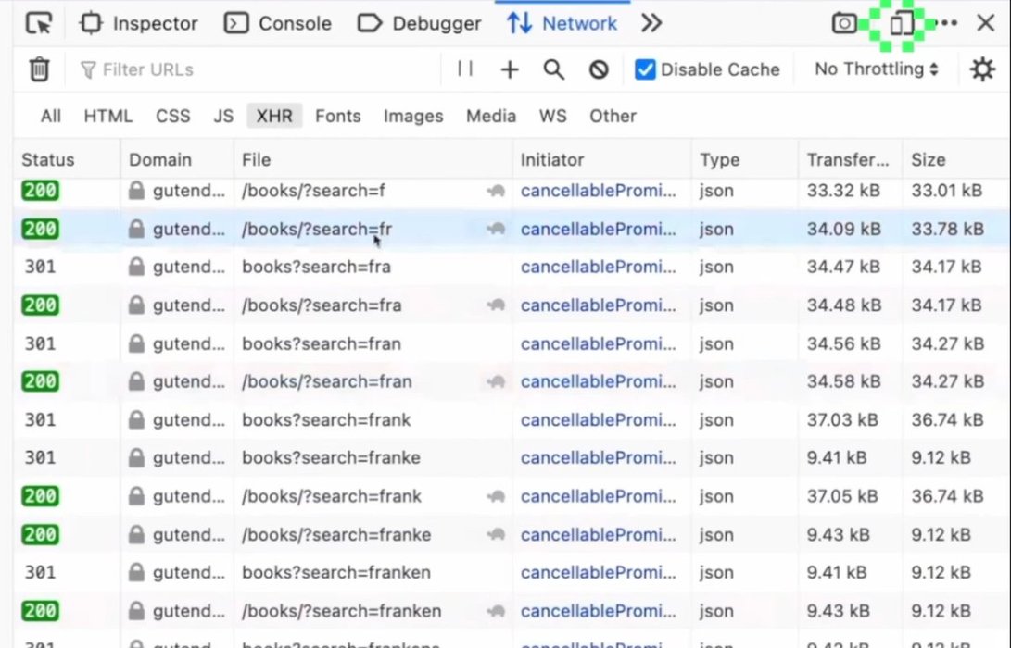Click the plus icon to add request
This screenshot has width=1011, height=648.
click(510, 69)
